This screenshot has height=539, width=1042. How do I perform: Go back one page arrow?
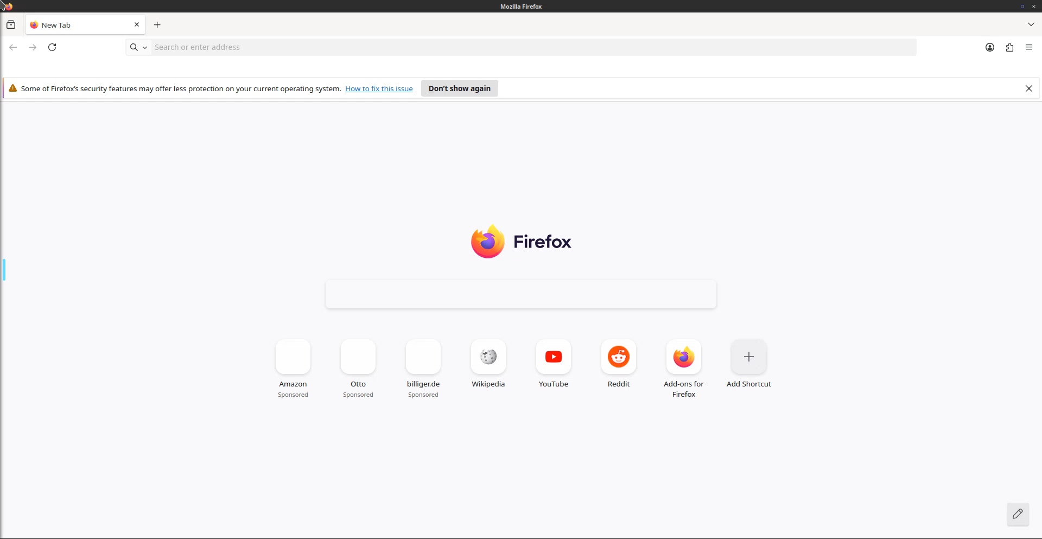pyautogui.click(x=13, y=48)
